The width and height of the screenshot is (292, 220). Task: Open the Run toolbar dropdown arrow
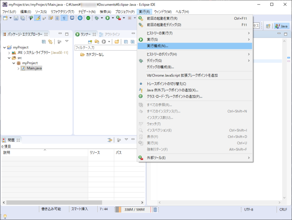113,18
